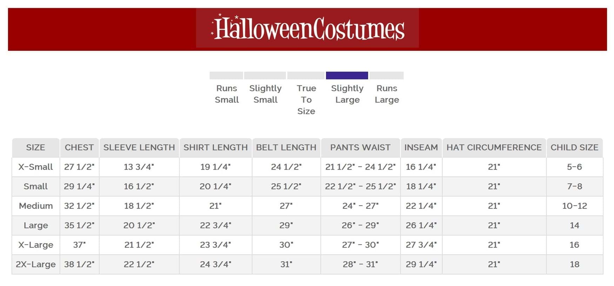Select the BELT LENGTH column header
This screenshot has width=614, height=286.
point(286,148)
